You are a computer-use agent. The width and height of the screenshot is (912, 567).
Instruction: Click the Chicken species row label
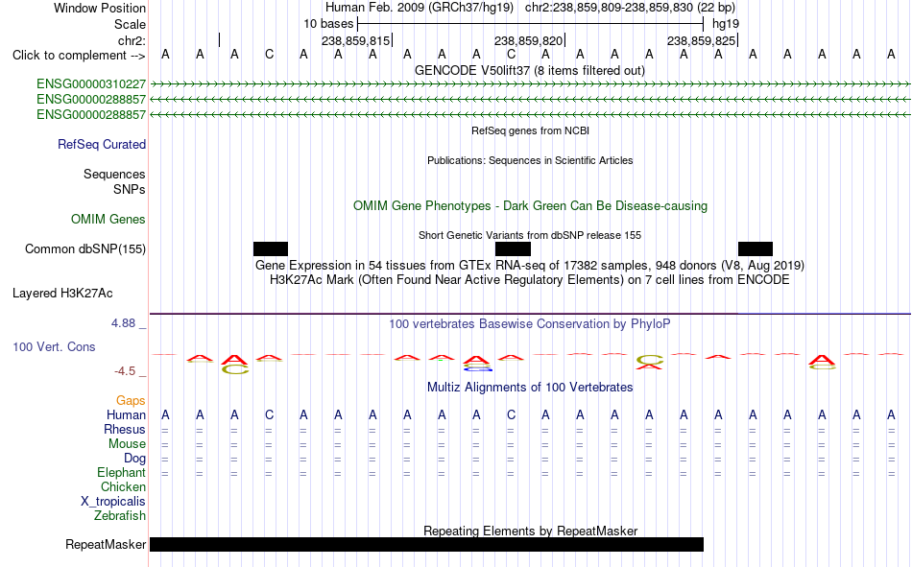123,486
